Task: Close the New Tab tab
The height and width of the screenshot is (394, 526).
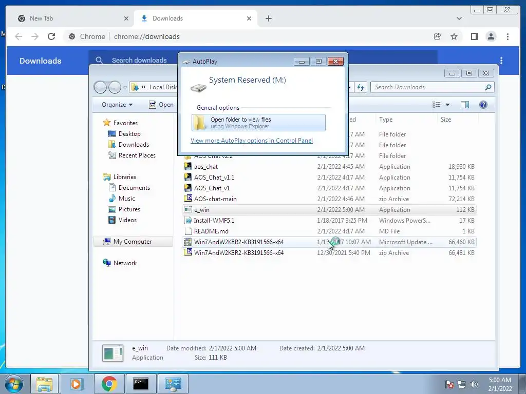Action: 126,18
